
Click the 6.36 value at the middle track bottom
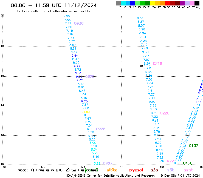161,161
